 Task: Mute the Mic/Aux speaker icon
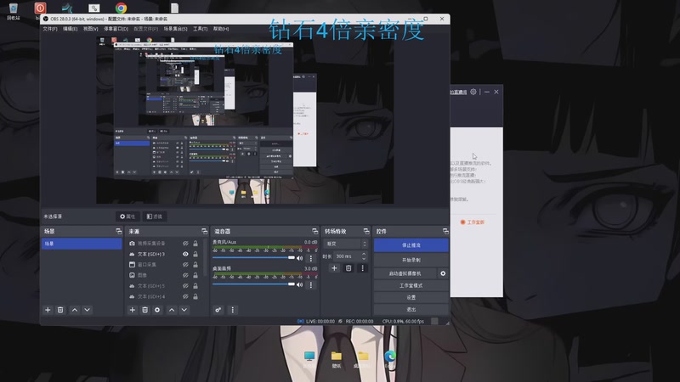(x=300, y=258)
